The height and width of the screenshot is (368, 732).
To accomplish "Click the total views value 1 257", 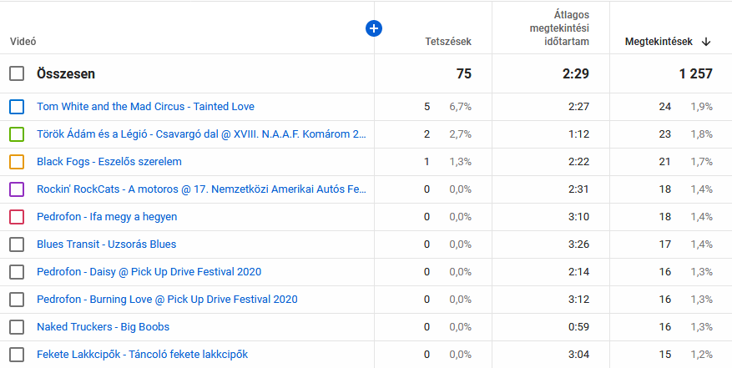I will click(x=695, y=73).
